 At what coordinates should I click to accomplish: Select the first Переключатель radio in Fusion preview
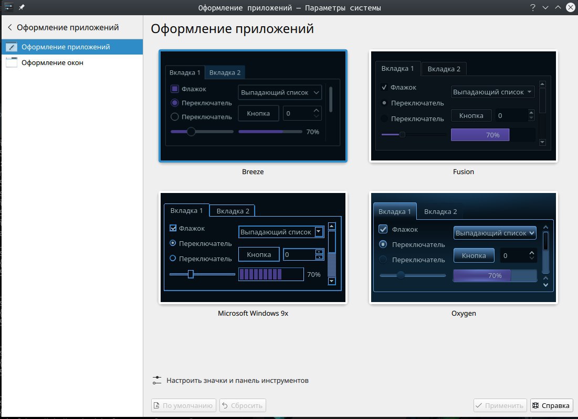point(384,103)
